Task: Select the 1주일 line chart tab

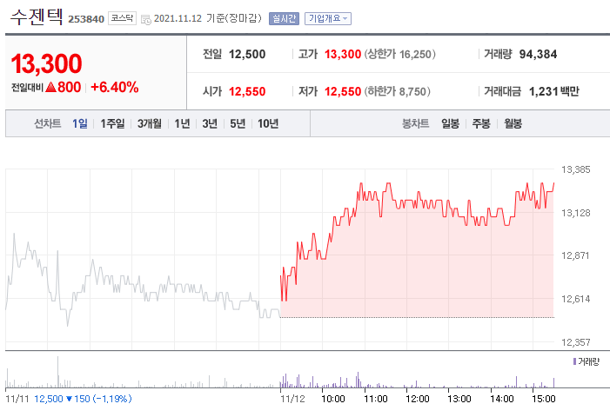Action: pyautogui.click(x=112, y=123)
